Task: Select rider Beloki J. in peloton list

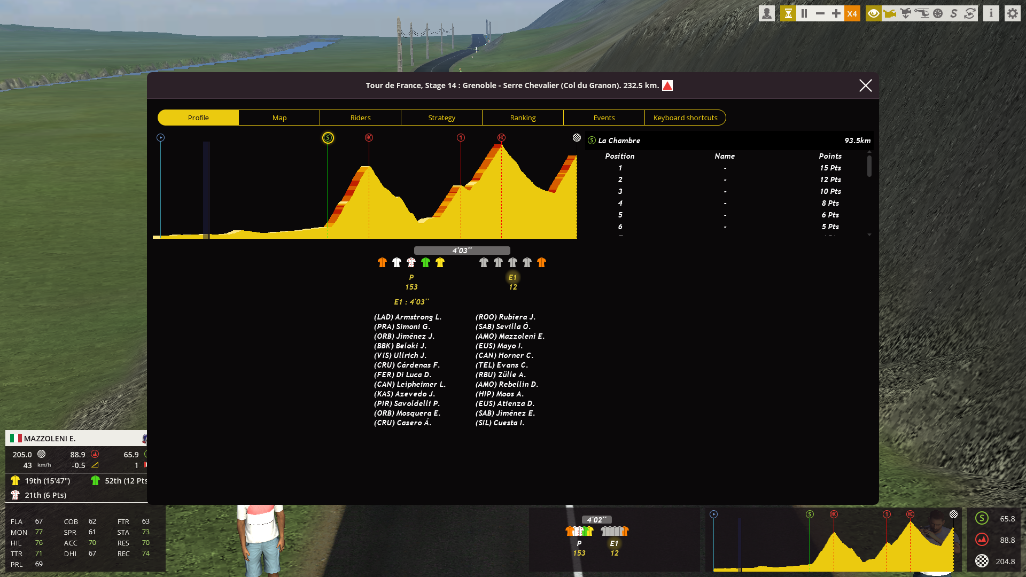Action: (400, 346)
